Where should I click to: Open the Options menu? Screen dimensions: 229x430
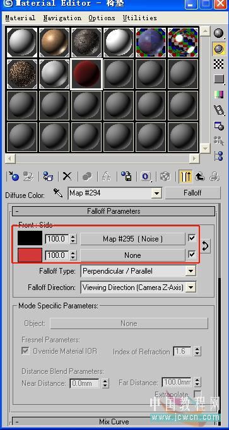(102, 18)
